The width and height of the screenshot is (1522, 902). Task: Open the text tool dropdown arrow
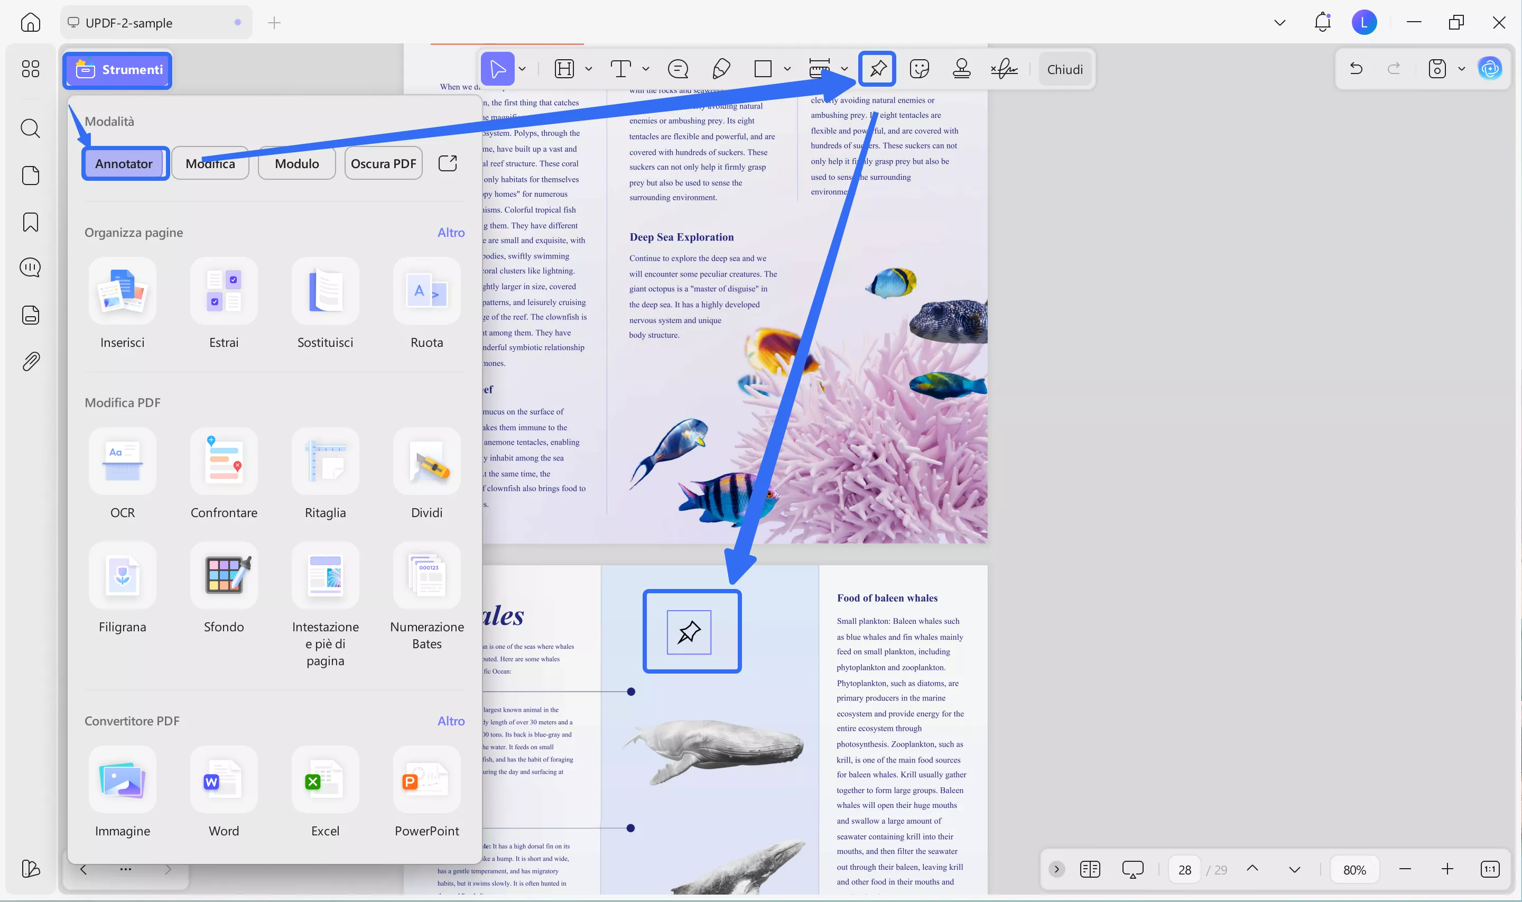[645, 69]
